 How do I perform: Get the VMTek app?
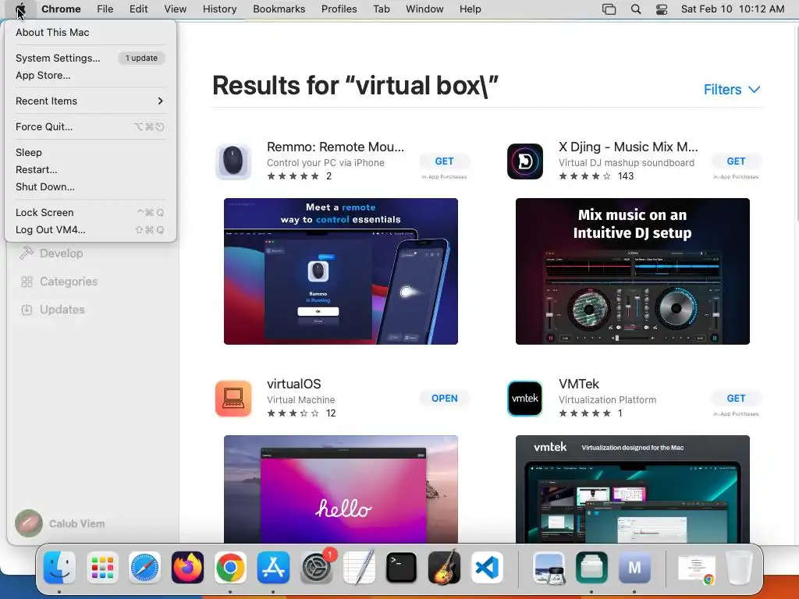[736, 399]
